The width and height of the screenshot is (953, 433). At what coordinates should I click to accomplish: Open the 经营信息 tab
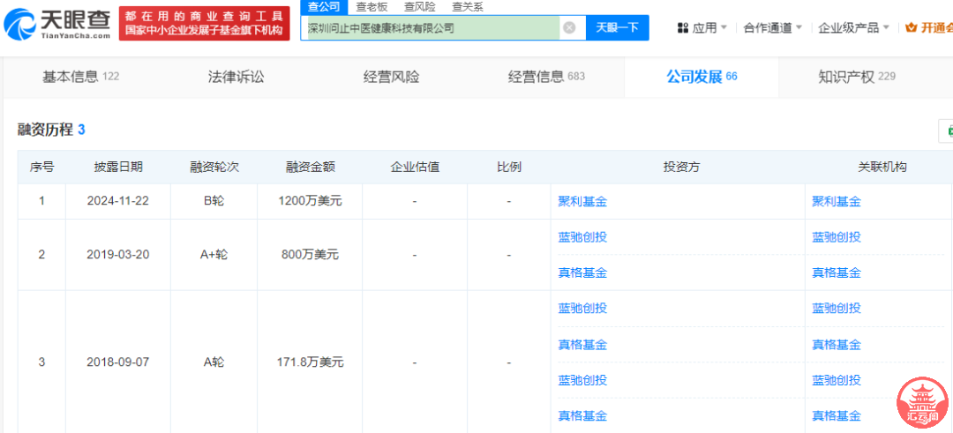point(546,77)
